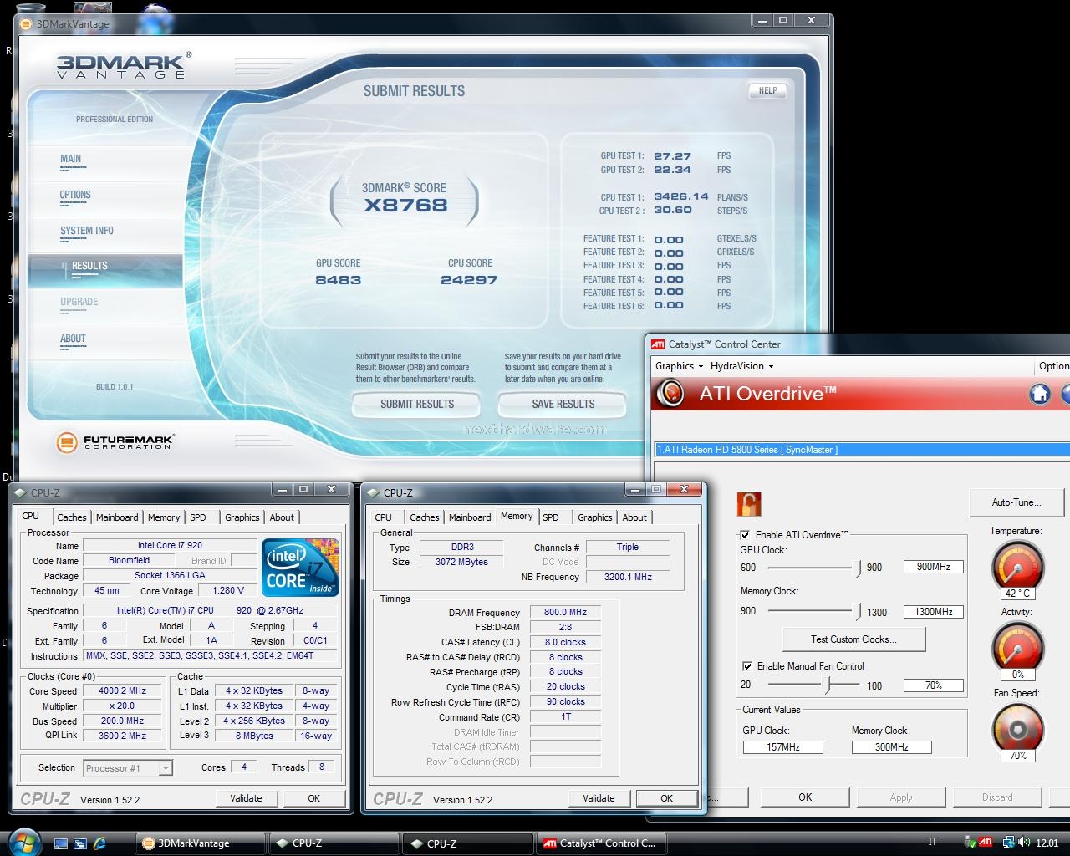This screenshot has width=1070, height=856.
Task: Switch to the second CPU-Z taskbar button
Action: point(467,843)
